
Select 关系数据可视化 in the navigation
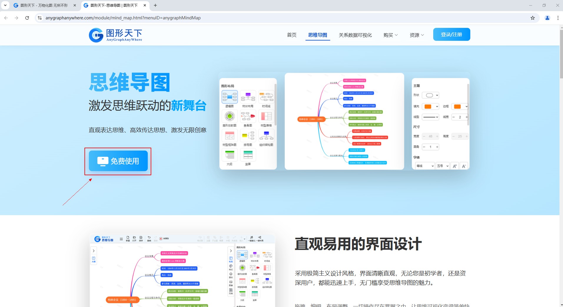point(355,35)
